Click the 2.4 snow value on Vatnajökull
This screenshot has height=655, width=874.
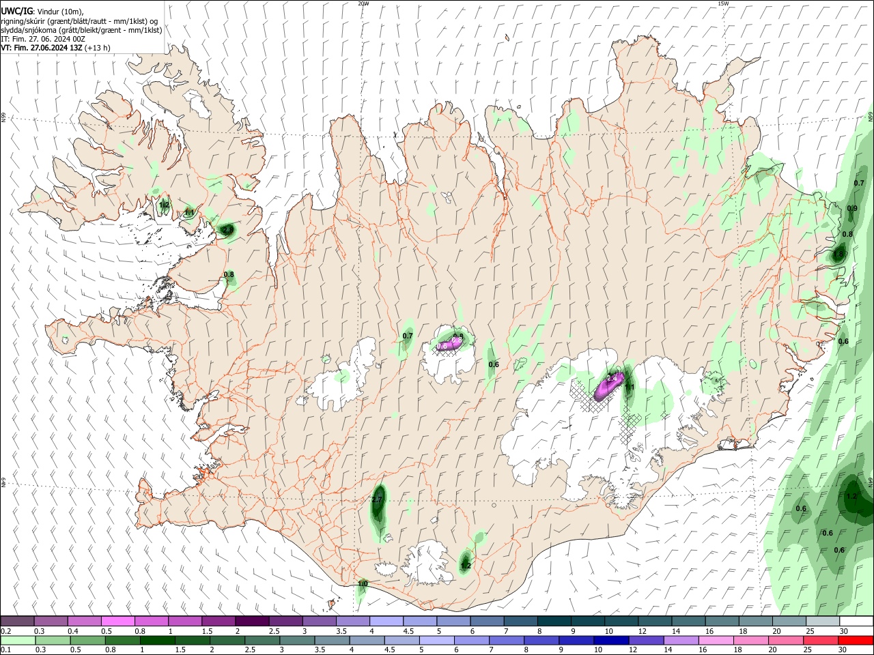point(612,377)
